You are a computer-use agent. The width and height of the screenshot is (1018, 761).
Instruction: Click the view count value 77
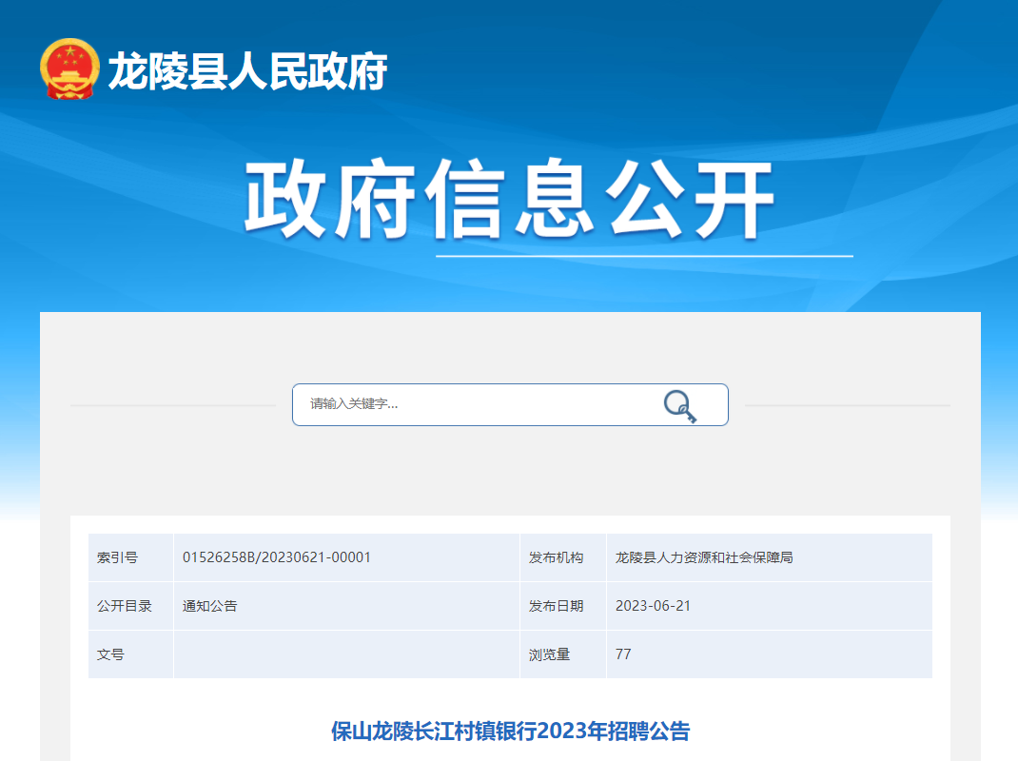coord(623,654)
